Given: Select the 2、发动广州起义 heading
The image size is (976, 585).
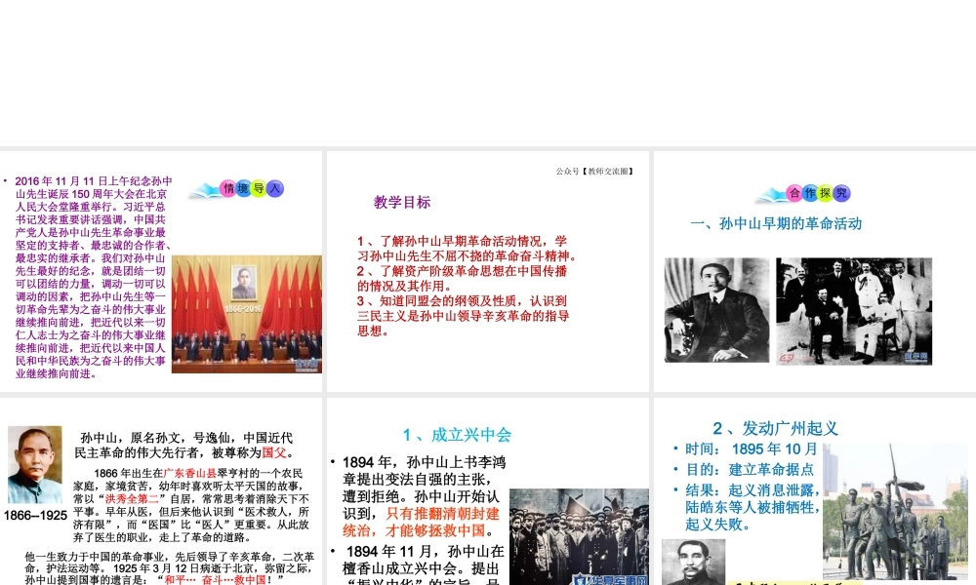Looking at the screenshot, I should 775,428.
